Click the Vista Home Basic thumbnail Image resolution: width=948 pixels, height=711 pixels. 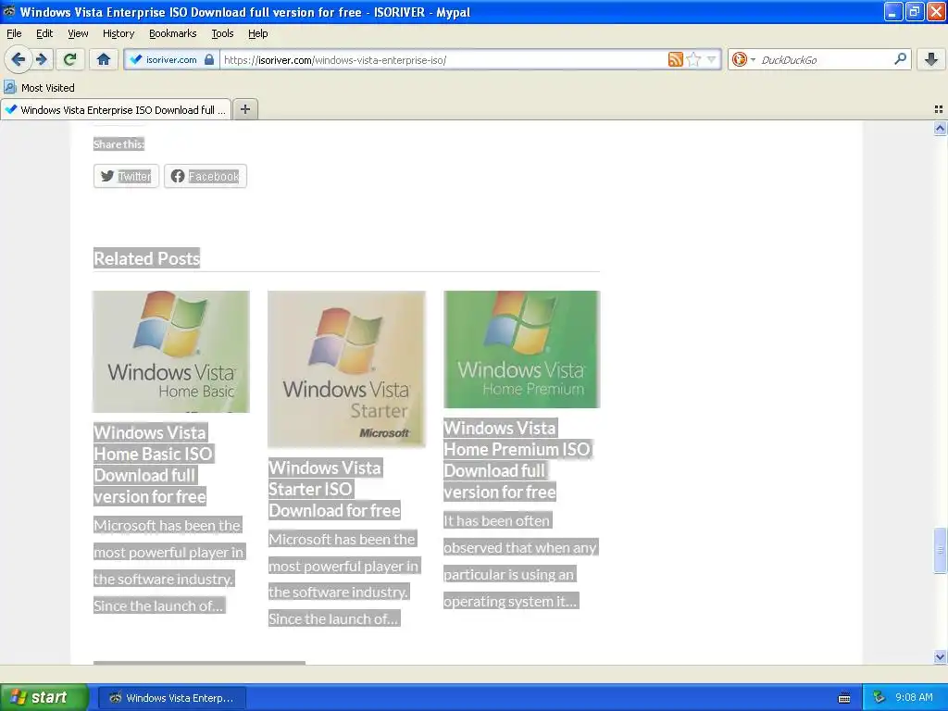171,351
